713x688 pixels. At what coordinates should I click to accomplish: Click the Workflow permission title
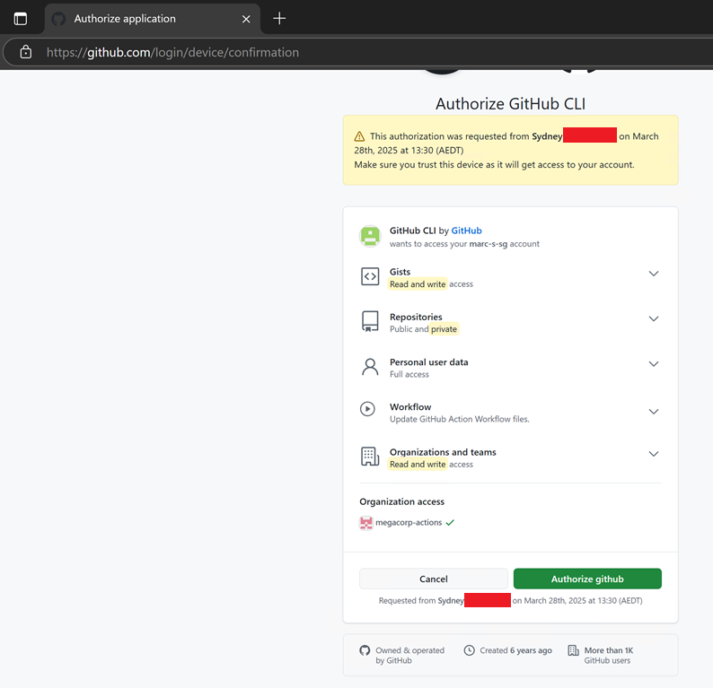(x=410, y=407)
